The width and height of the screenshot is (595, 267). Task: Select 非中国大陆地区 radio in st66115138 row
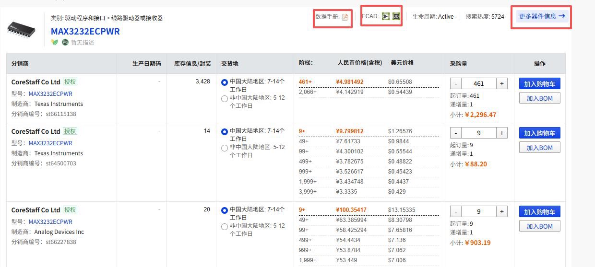225,99
